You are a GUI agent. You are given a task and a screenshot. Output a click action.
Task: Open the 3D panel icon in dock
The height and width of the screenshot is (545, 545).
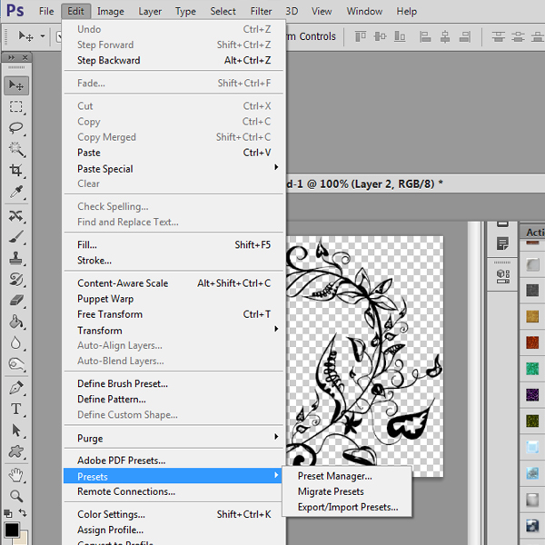[x=502, y=277]
